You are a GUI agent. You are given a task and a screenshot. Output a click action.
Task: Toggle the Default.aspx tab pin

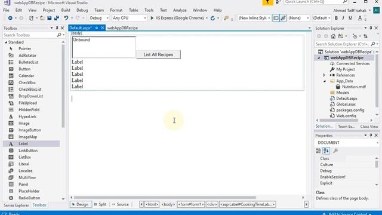tap(97, 28)
